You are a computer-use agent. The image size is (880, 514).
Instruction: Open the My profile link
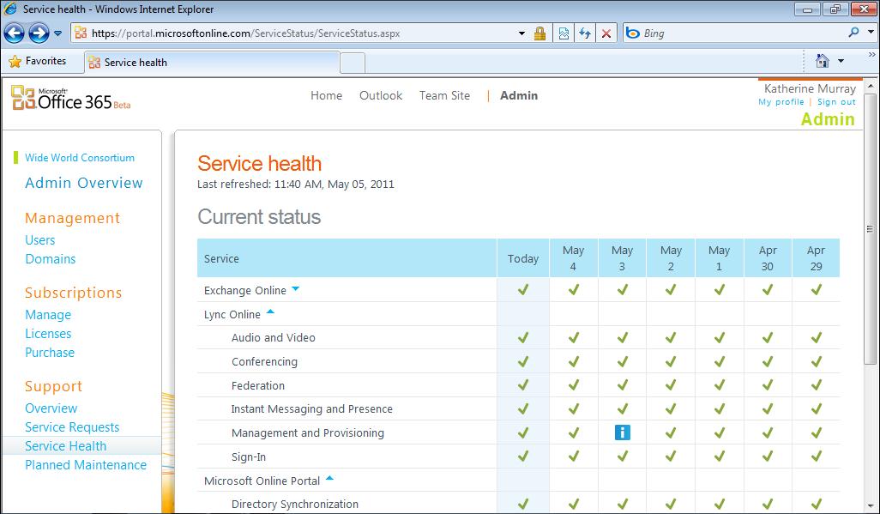pyautogui.click(x=781, y=102)
